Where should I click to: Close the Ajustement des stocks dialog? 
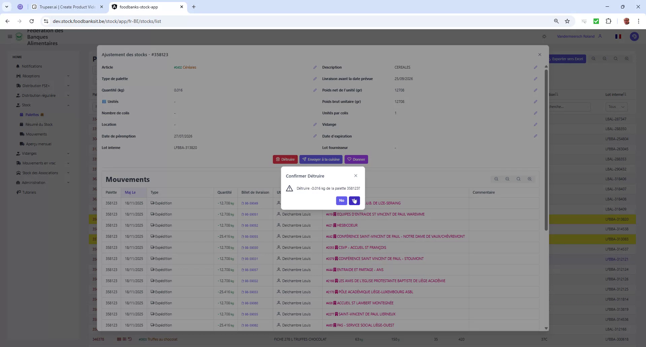pos(540,54)
